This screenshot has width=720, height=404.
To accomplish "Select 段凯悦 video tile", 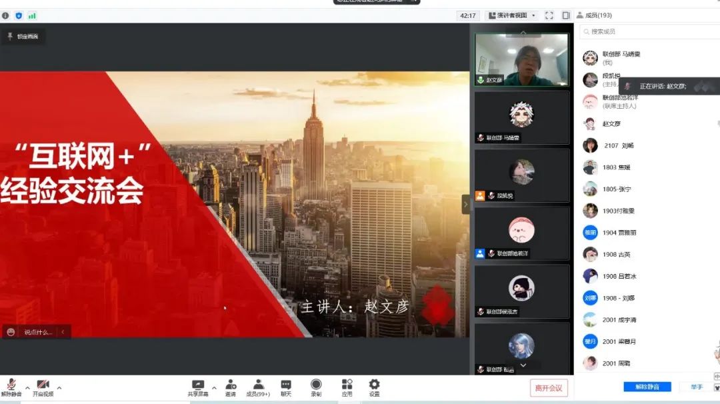I will [521, 175].
